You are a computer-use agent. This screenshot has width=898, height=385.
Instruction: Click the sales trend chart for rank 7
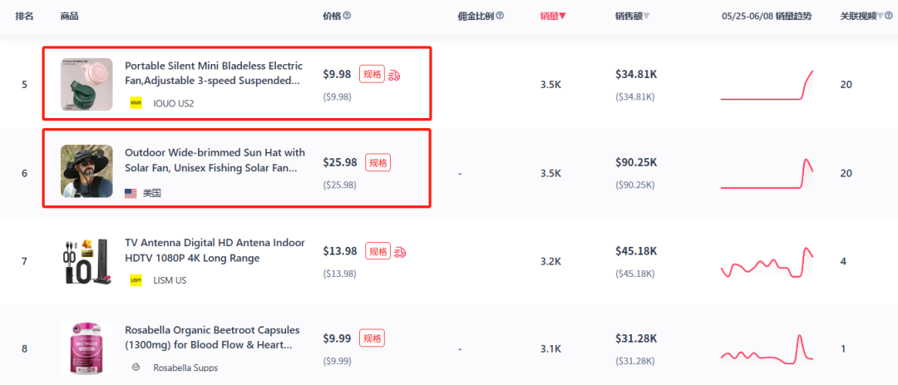[x=767, y=262]
